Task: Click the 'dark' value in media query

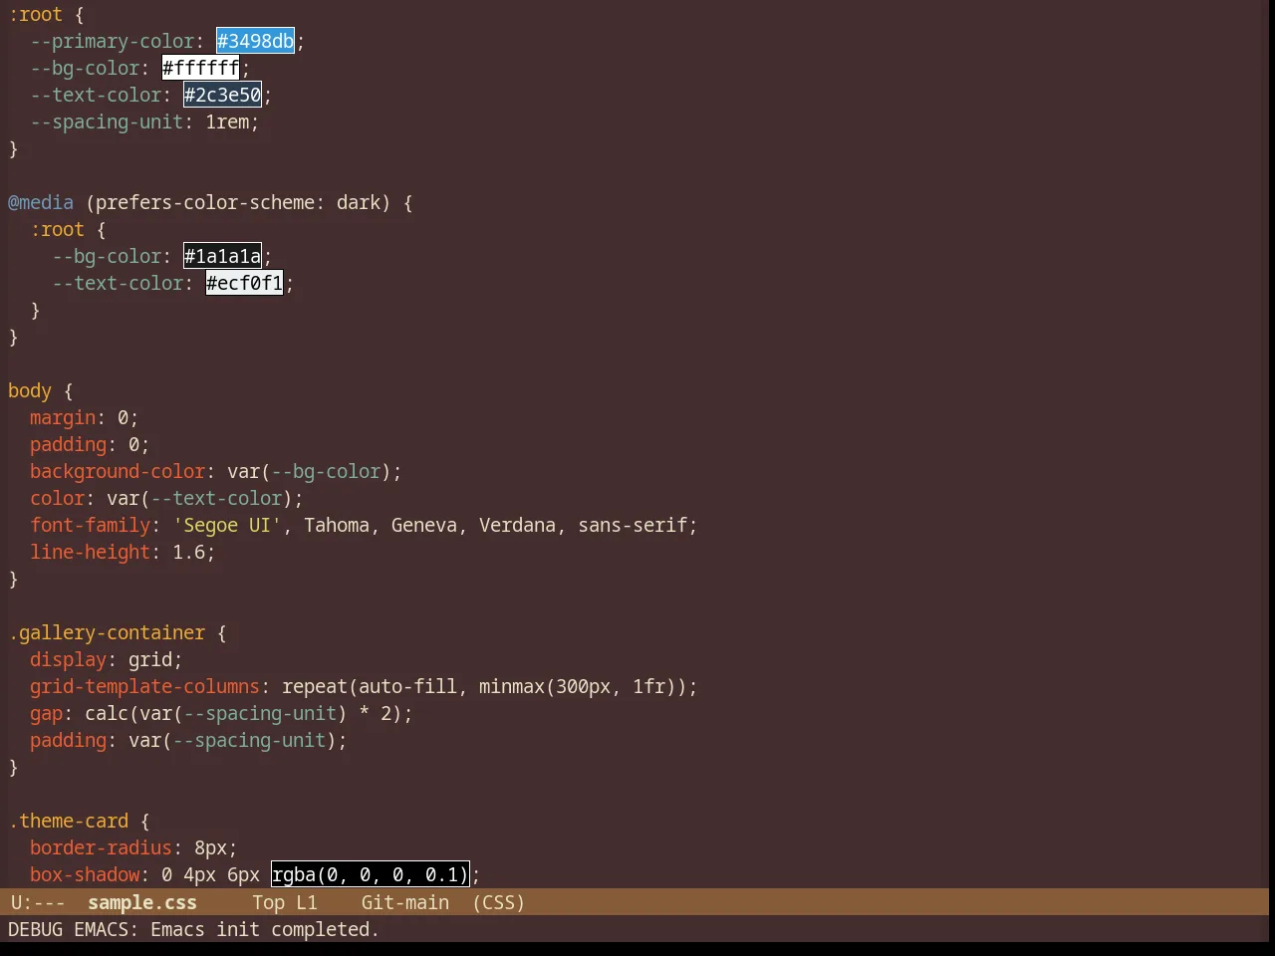Action: pyautogui.click(x=359, y=202)
